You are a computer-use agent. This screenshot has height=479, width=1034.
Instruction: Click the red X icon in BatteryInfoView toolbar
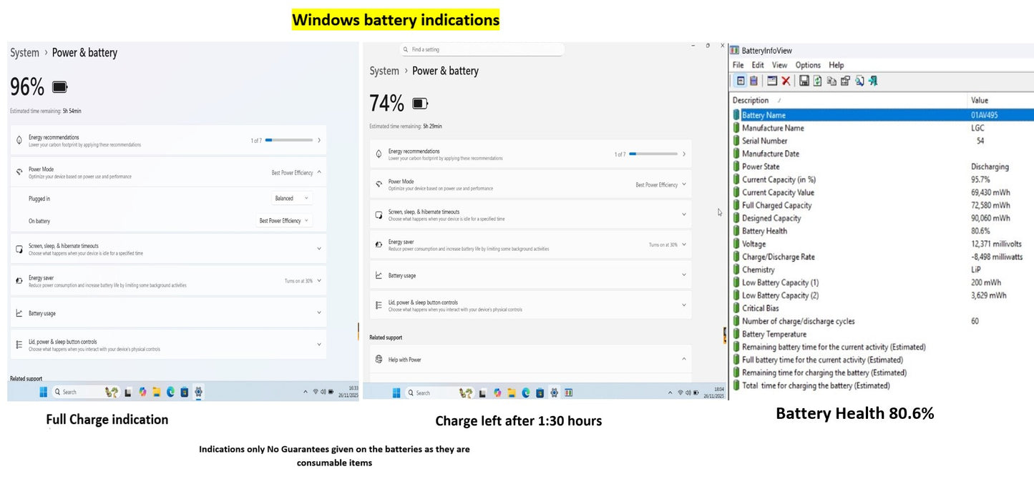(786, 82)
